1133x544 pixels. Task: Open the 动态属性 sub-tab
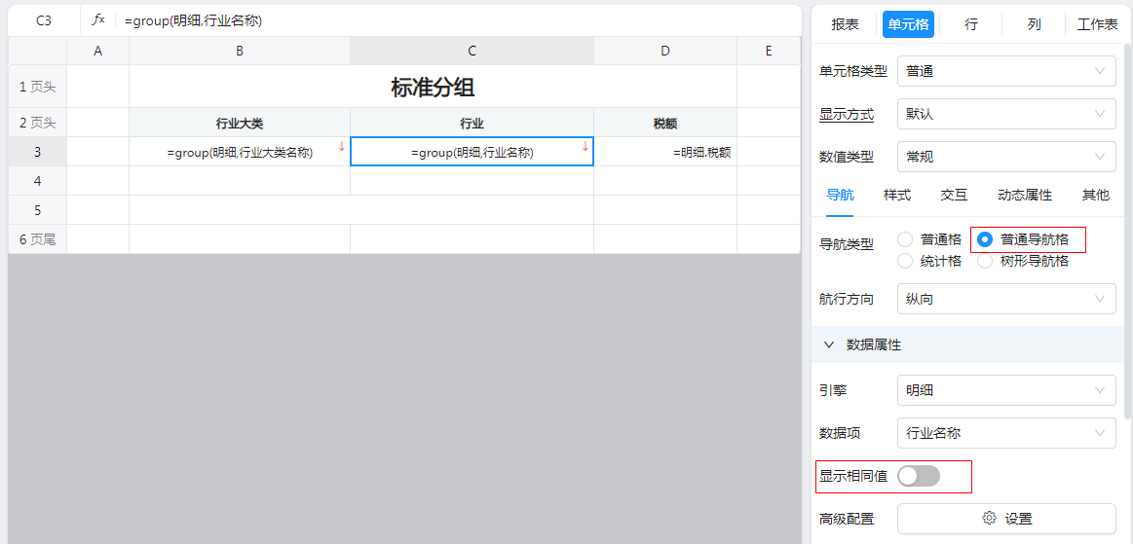click(1025, 195)
